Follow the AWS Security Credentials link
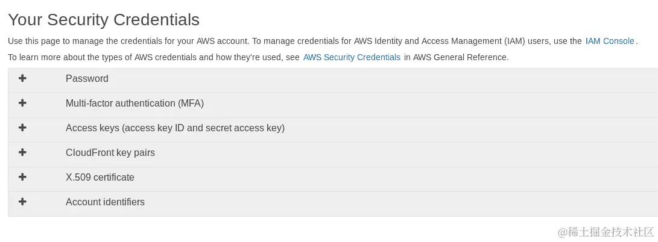The image size is (658, 242). (x=352, y=57)
